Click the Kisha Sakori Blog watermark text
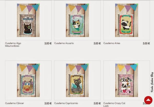 [x=152, y=82]
